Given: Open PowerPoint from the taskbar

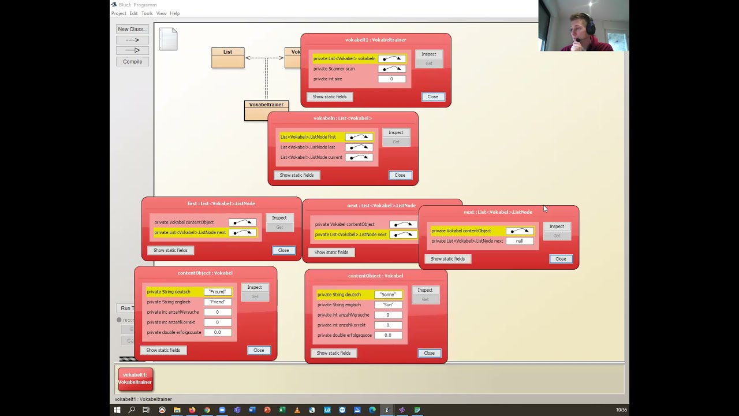Looking at the screenshot, I should coord(267,410).
